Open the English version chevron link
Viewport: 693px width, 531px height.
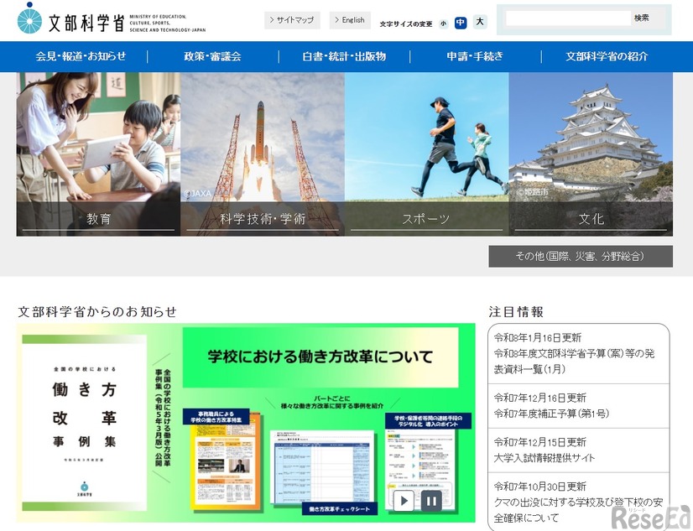click(350, 20)
